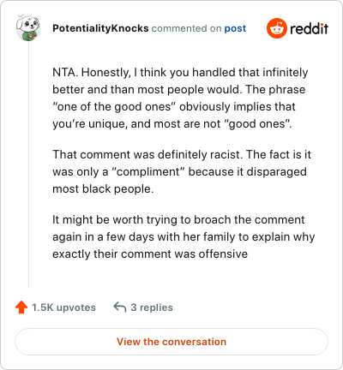Follow the blue "post" link
This screenshot has height=370, width=343.
point(235,28)
